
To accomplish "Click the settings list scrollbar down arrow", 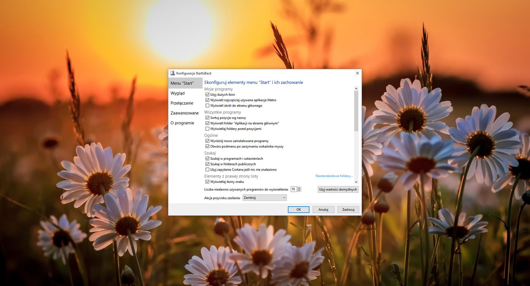I will pos(356,182).
